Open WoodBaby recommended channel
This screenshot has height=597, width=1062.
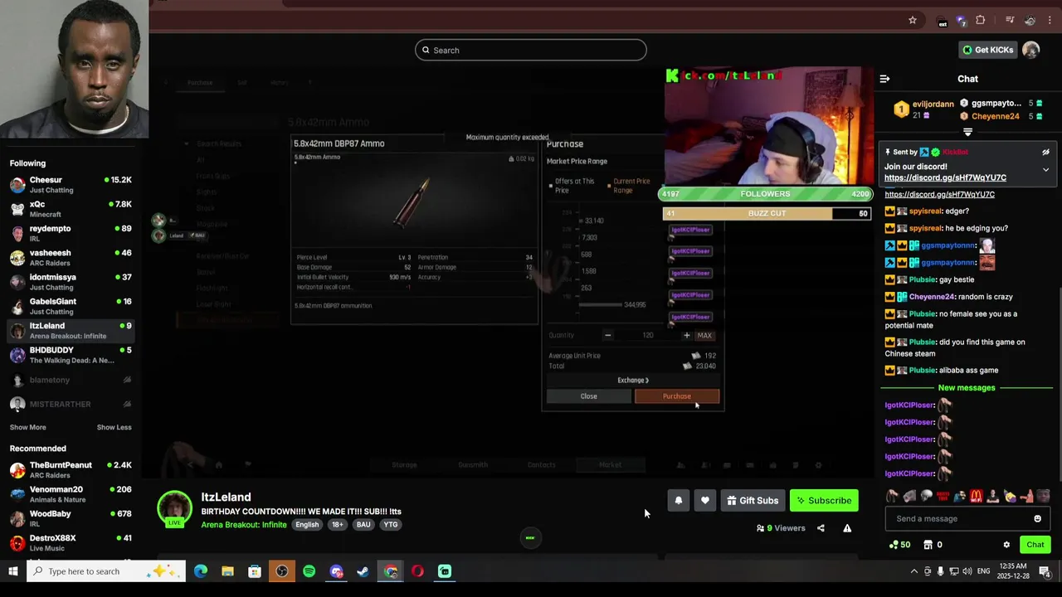point(71,518)
